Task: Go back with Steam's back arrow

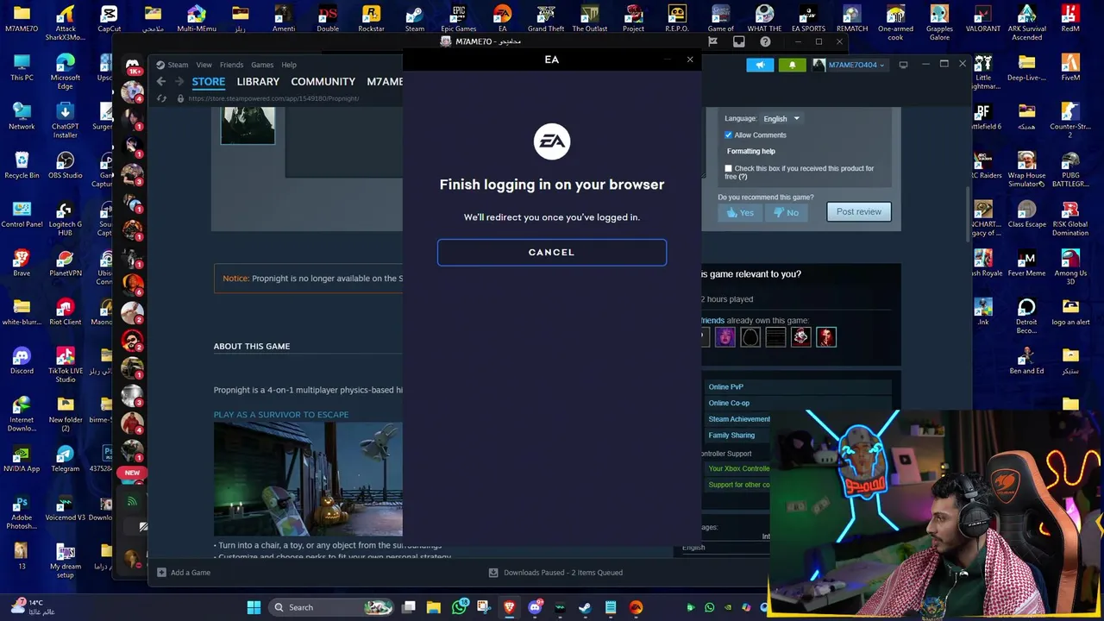Action: tap(161, 81)
